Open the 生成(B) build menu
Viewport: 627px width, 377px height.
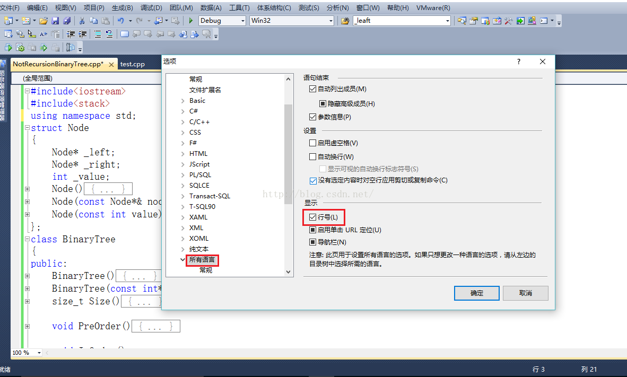[x=123, y=7]
